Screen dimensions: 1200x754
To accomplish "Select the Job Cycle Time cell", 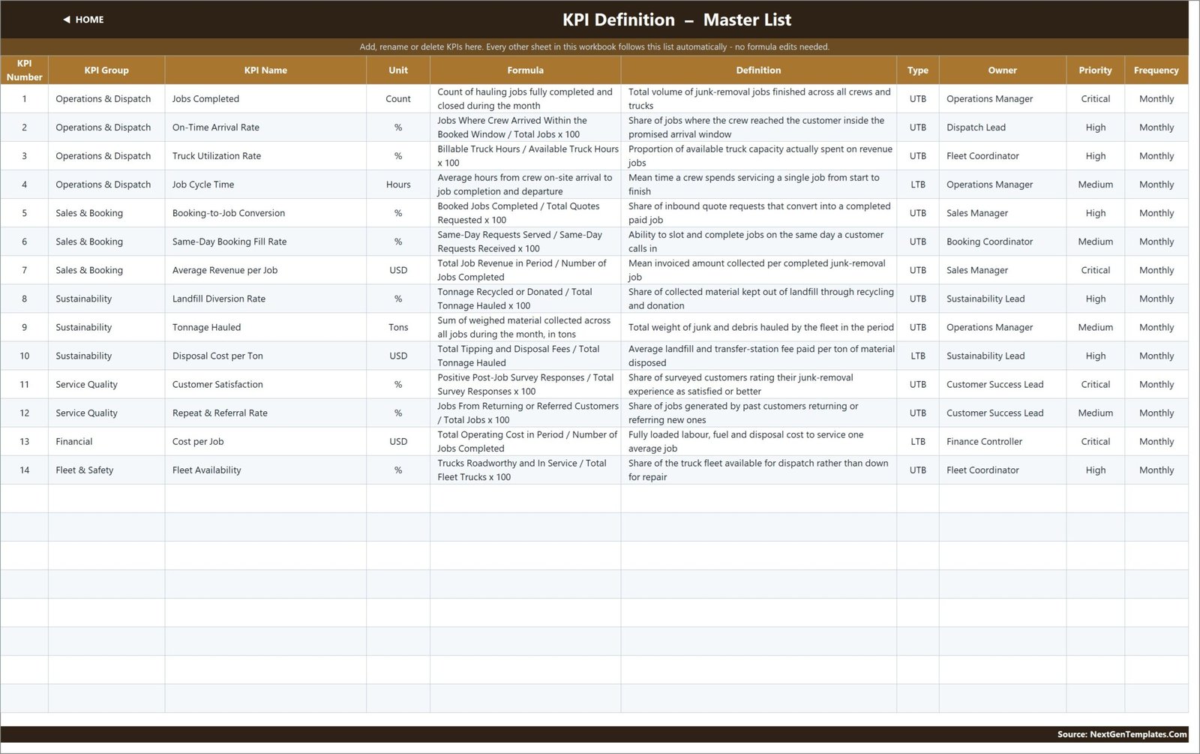I will [265, 185].
